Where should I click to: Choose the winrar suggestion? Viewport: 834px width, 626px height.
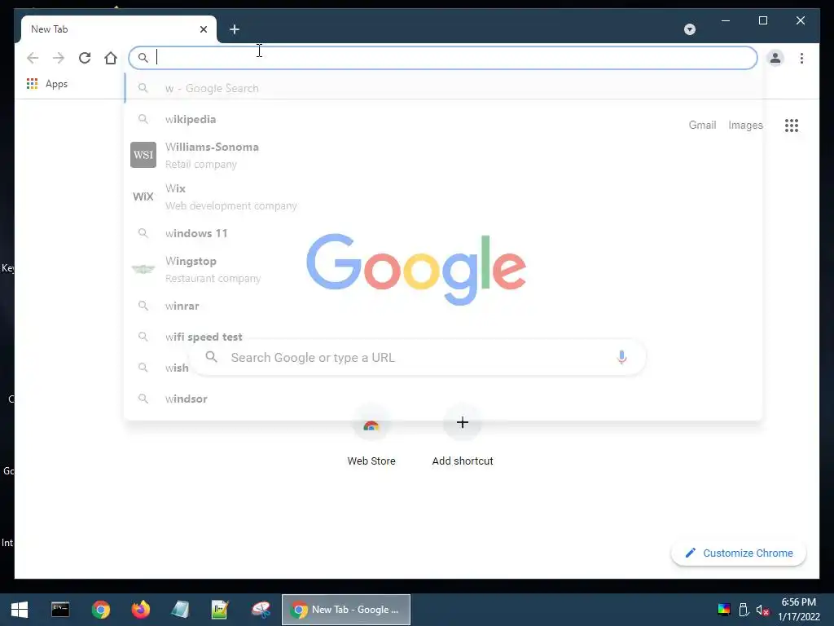[x=443, y=306]
